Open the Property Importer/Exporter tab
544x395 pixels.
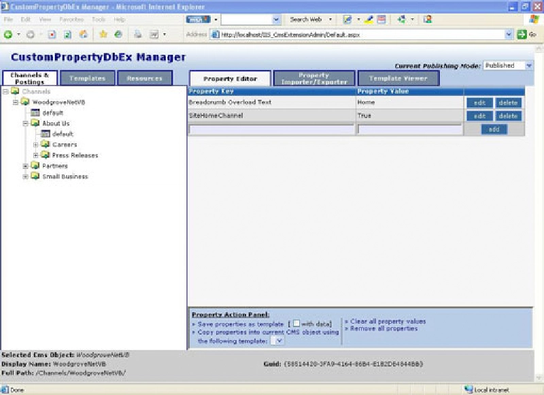coord(314,79)
